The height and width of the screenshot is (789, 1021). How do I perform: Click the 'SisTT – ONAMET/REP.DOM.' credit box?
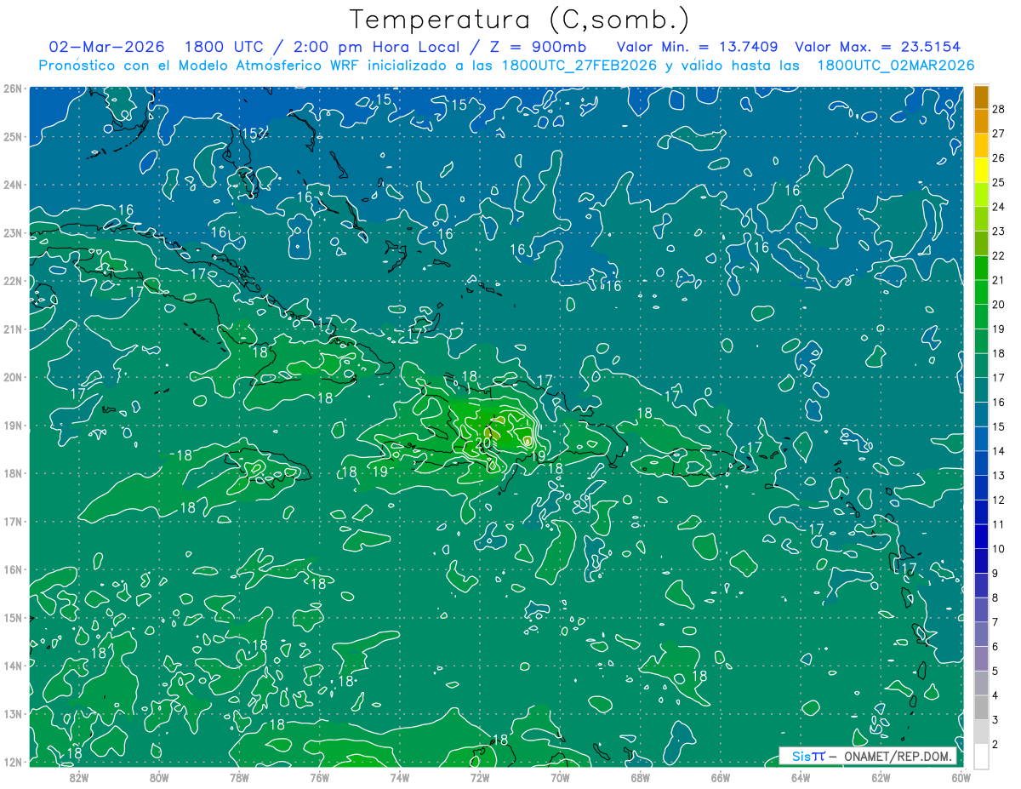click(870, 757)
